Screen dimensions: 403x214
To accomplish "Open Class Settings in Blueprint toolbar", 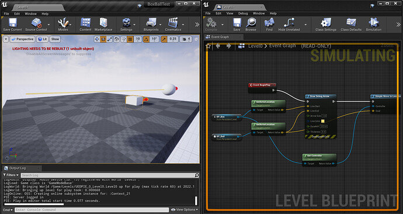I will coord(326,24).
